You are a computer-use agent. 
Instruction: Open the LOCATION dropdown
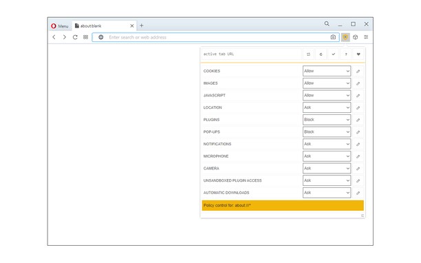point(327,107)
